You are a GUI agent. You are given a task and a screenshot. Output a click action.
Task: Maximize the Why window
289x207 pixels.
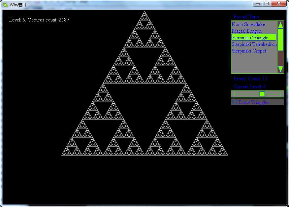(x=267, y=4)
